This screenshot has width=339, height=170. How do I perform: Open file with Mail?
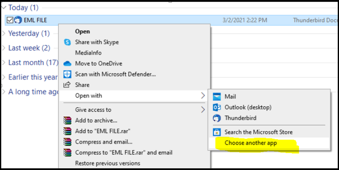tap(230, 96)
